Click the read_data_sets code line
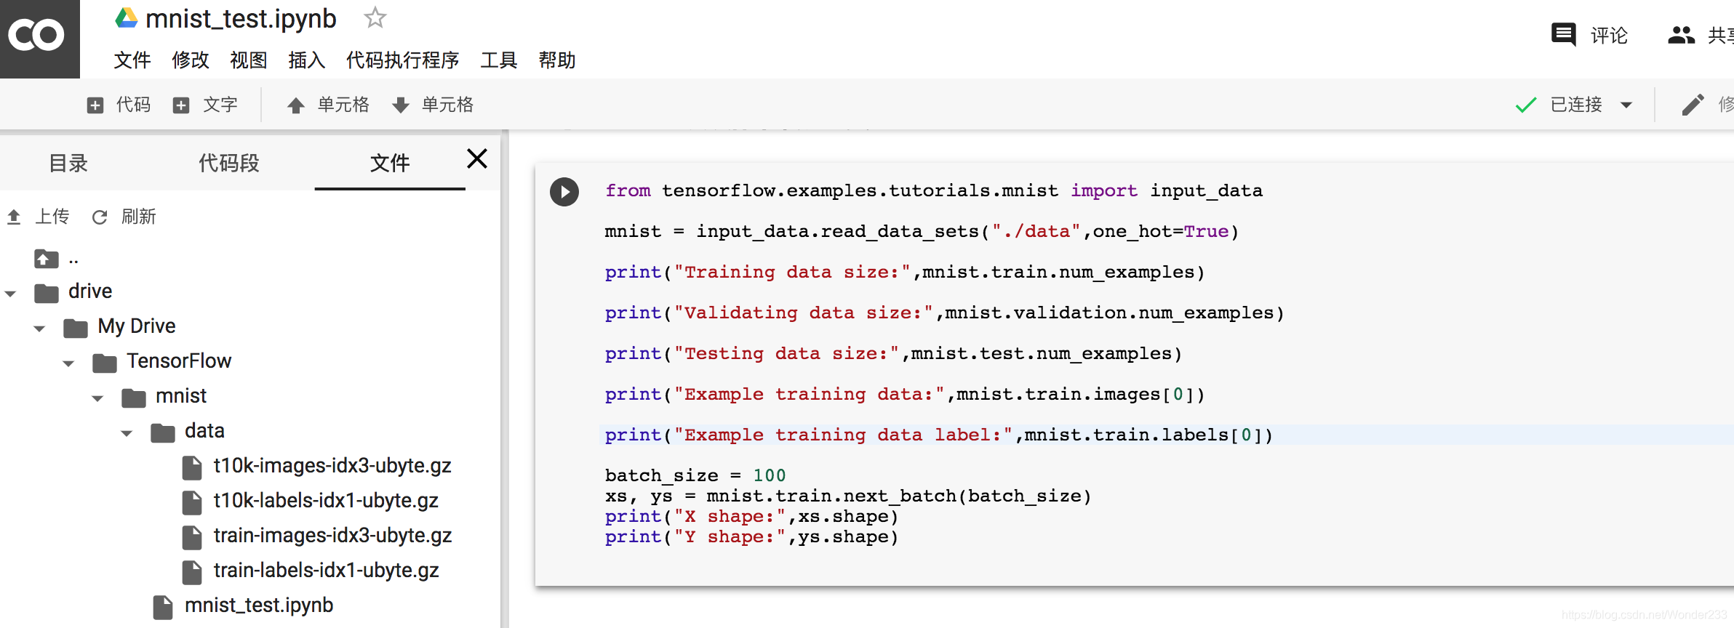This screenshot has height=628, width=1734. 922,231
